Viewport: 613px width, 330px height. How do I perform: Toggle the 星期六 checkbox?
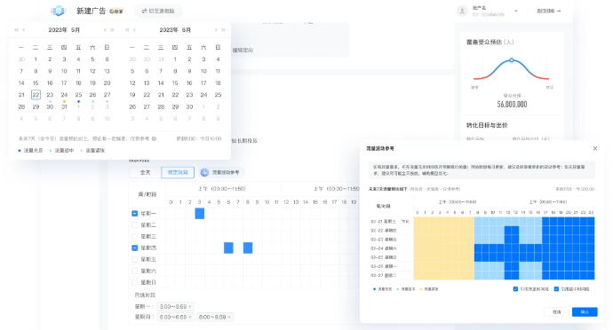pyautogui.click(x=134, y=271)
